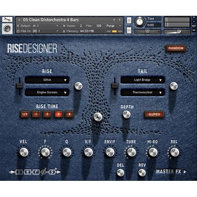Open instrument edit mode via the wrench icon
197x197 pixels.
coord(7,19)
